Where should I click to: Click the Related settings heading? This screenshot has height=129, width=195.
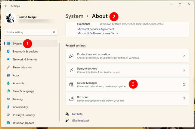tap(76, 46)
